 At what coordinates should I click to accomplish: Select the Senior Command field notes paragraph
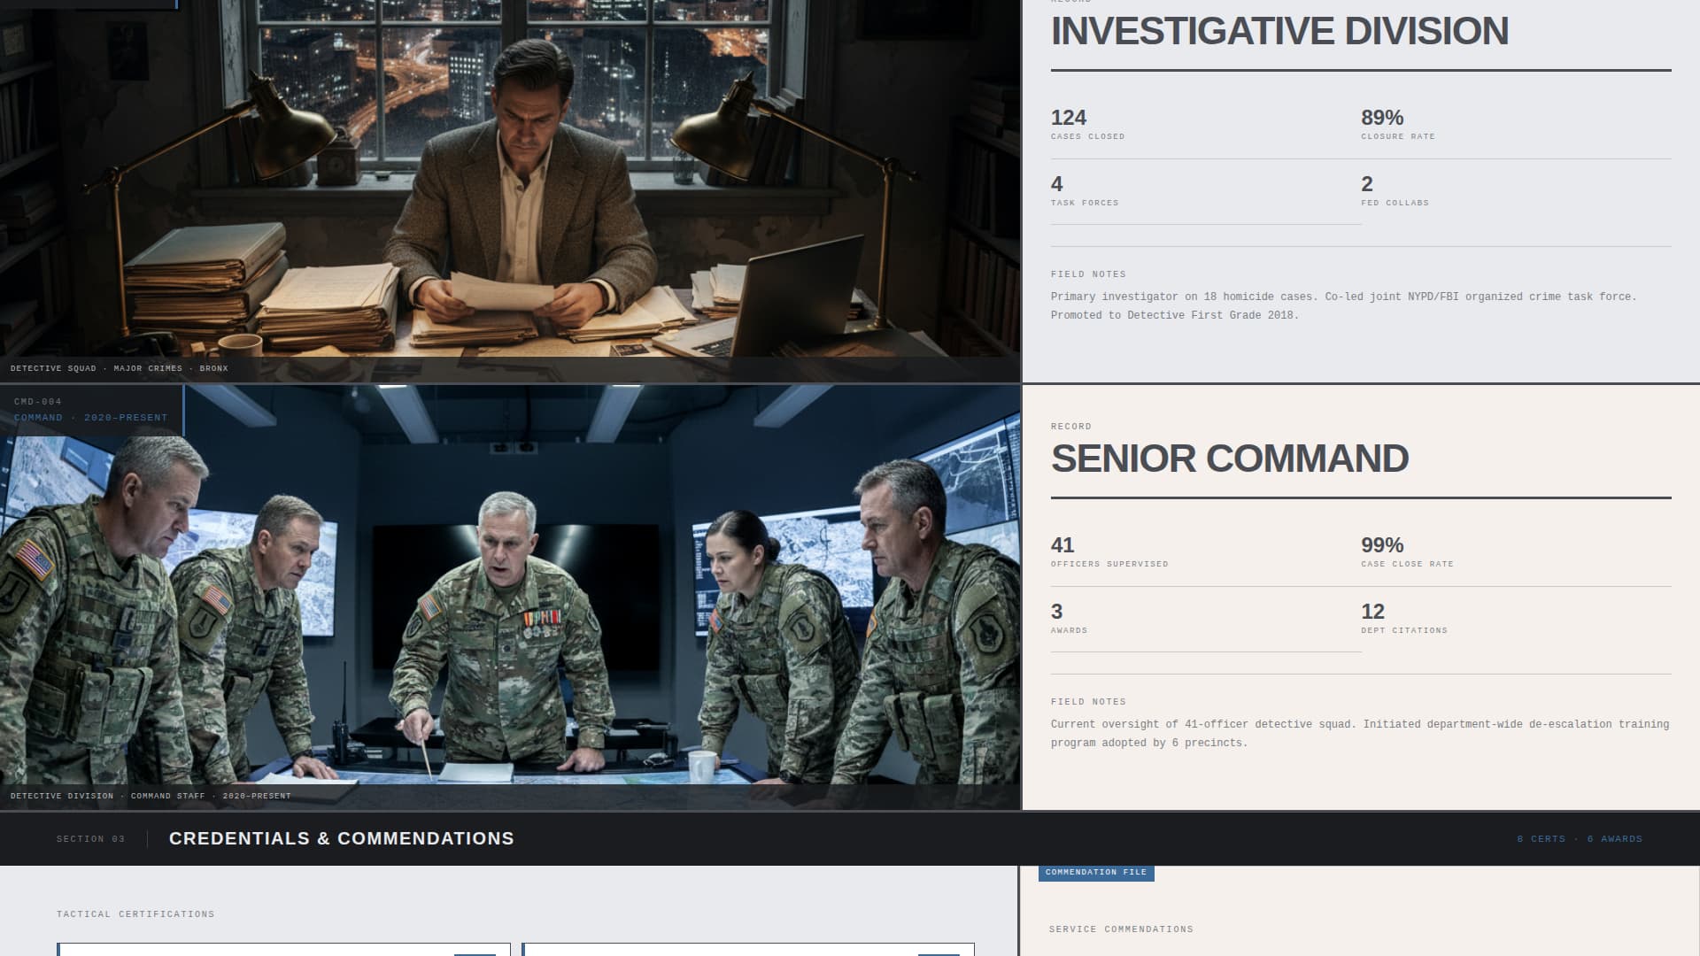coord(1360,734)
